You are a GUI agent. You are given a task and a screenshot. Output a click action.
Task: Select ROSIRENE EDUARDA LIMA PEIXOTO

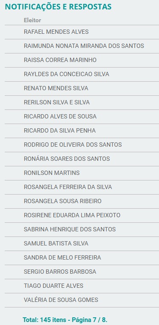click(82, 215)
